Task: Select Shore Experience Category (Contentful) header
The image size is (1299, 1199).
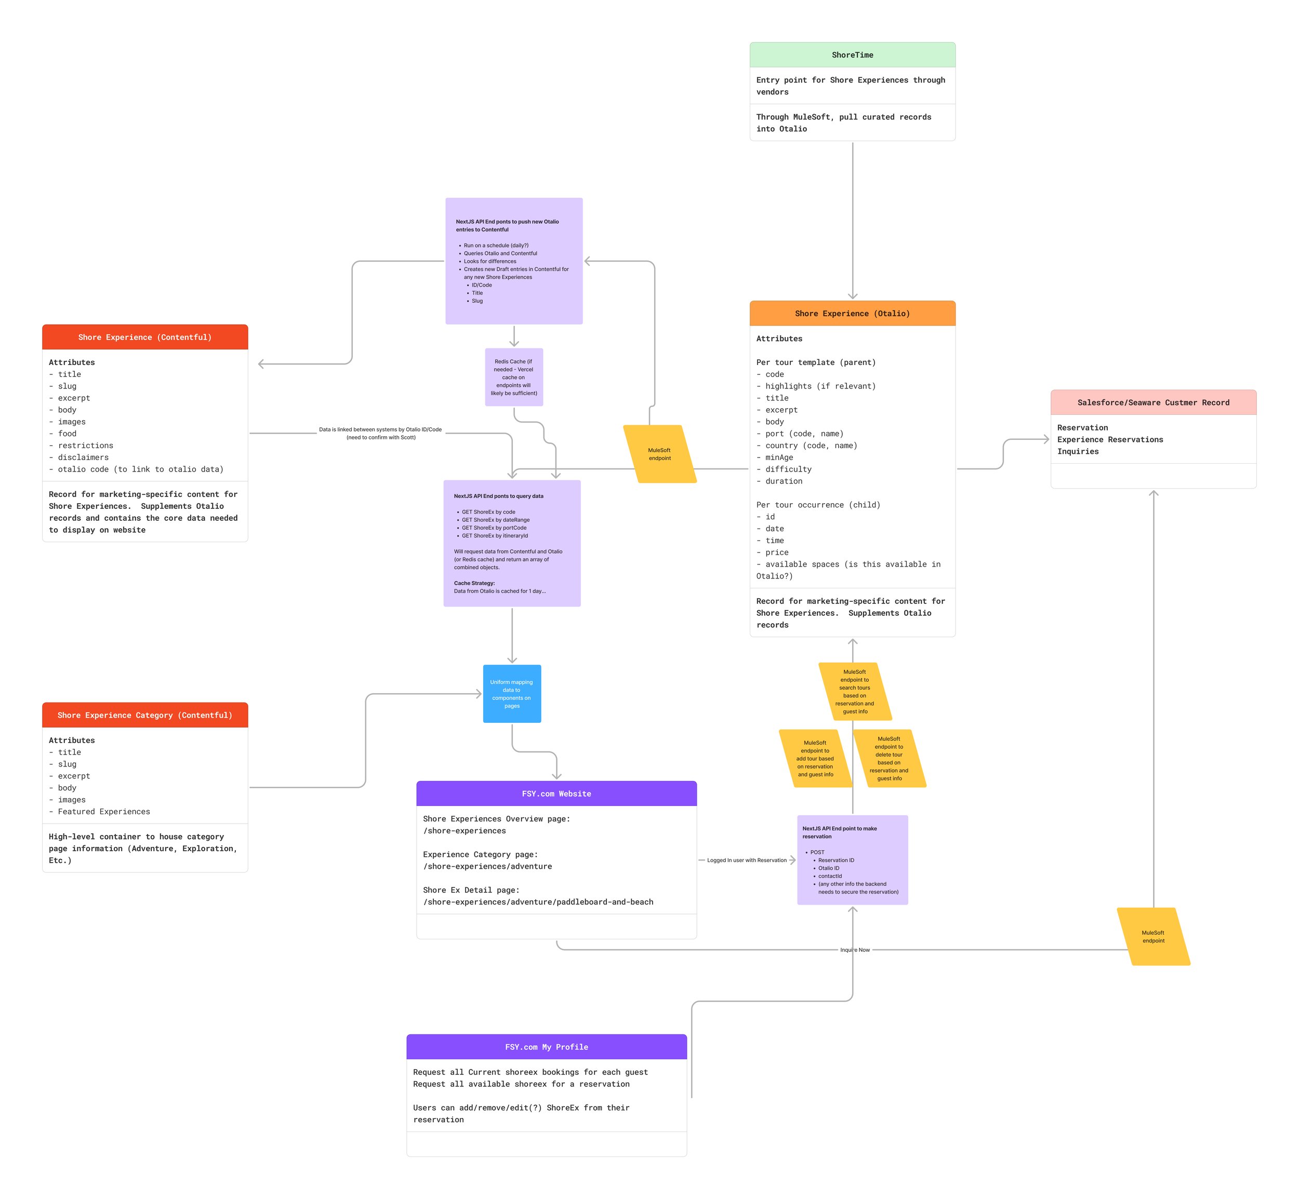Action: (145, 715)
